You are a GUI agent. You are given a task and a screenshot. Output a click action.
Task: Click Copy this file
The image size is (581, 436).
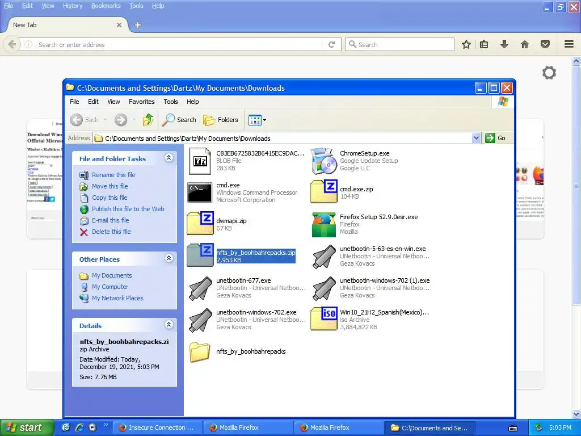click(x=110, y=198)
